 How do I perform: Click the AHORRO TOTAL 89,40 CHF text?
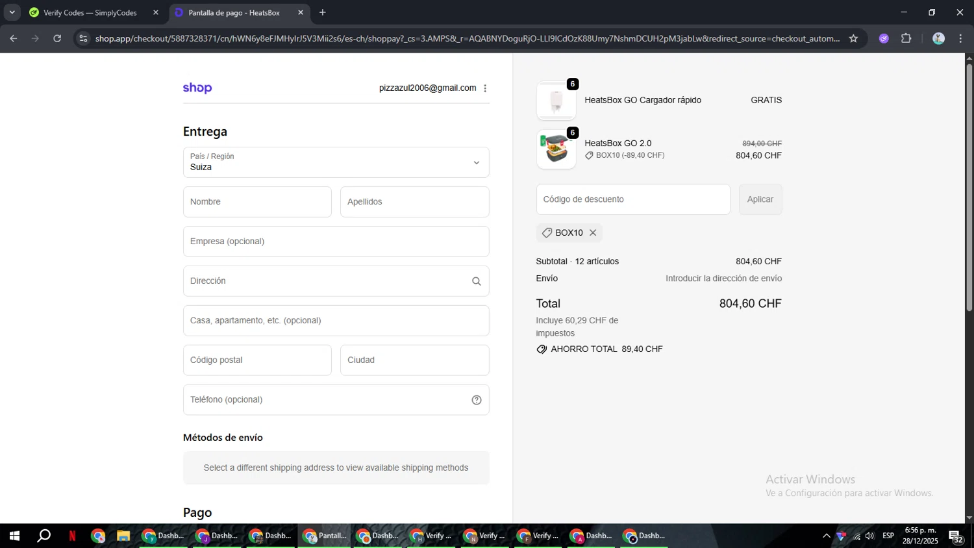pos(606,349)
